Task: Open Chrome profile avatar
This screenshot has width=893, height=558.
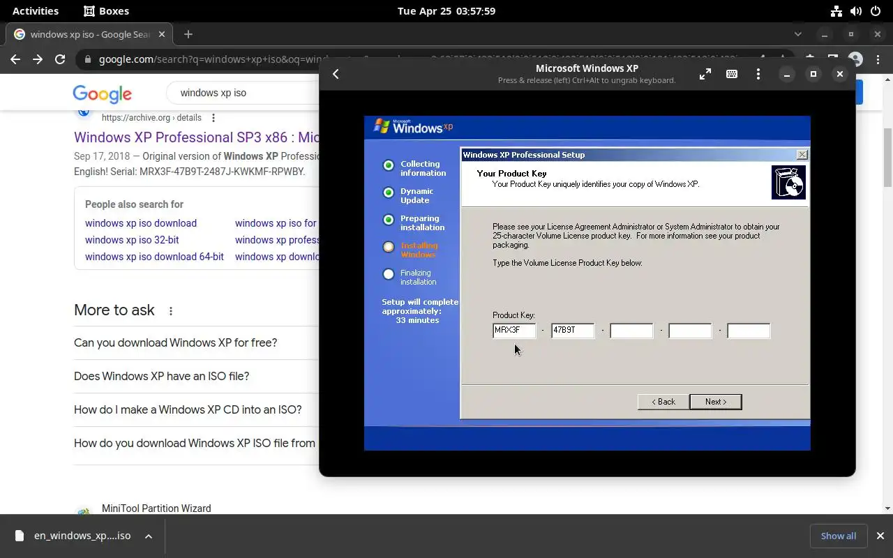Action: (855, 59)
